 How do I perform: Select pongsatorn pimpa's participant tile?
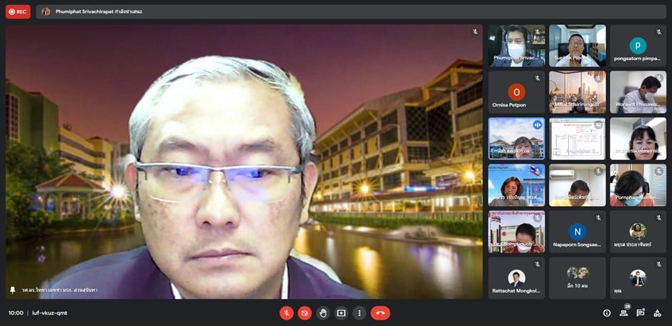[638, 46]
